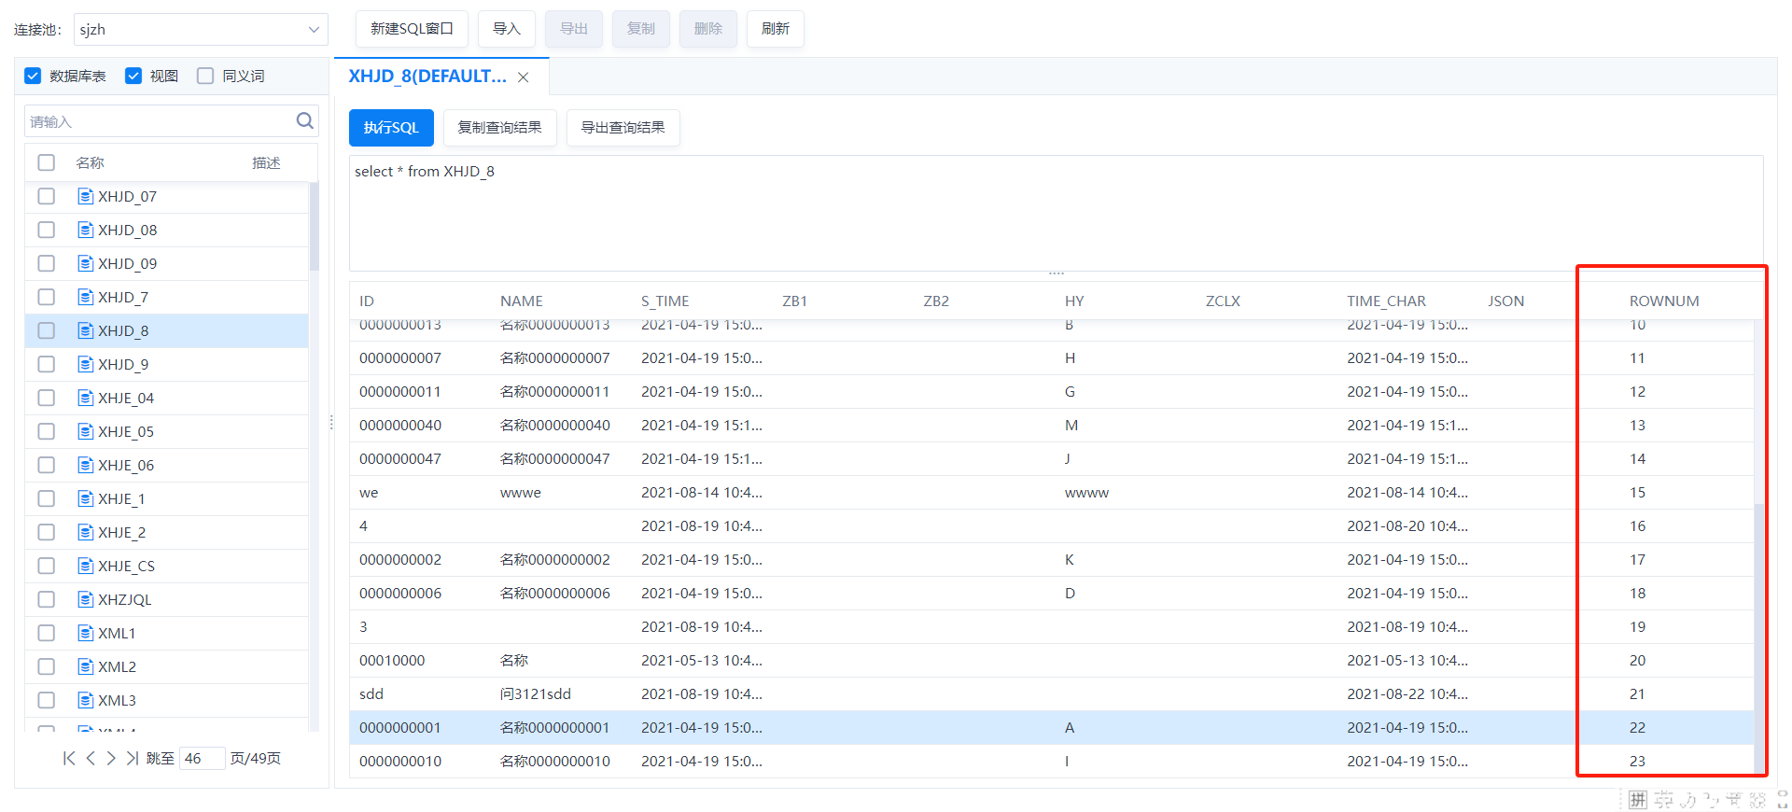
Task: Go to previous page of table list
Action: tap(91, 758)
